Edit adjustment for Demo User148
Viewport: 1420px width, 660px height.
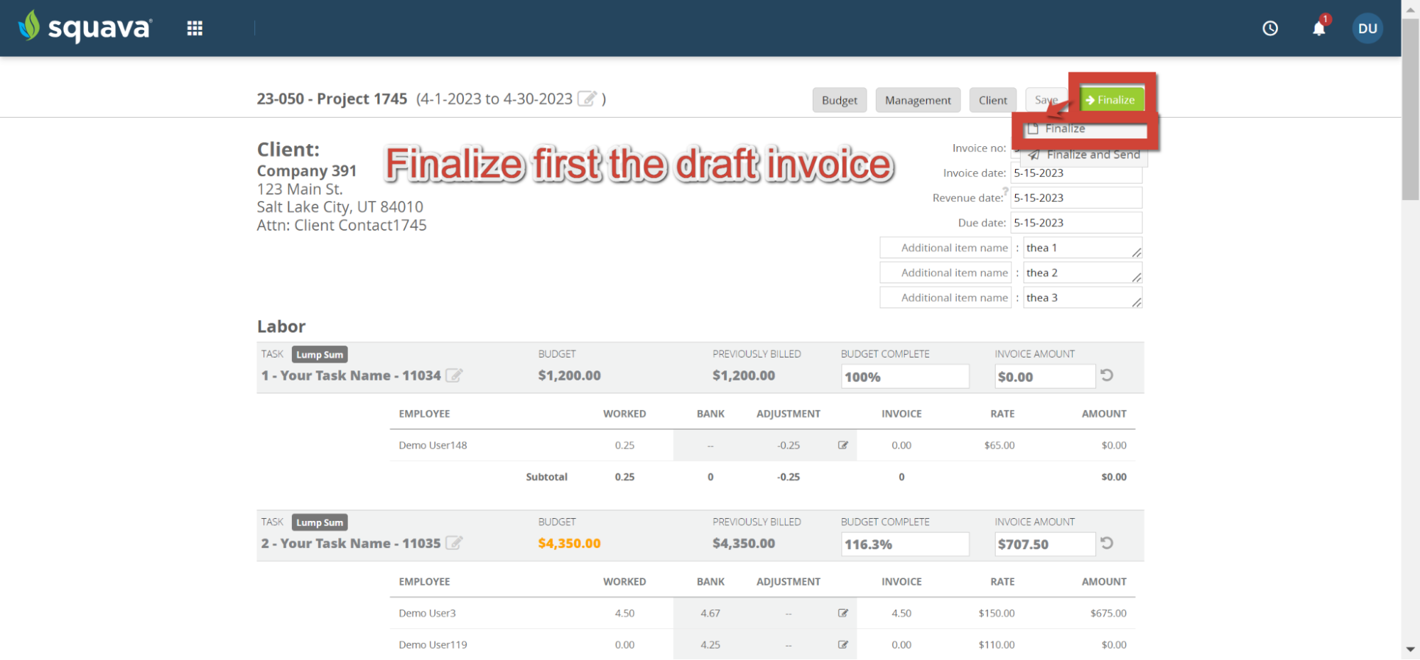pos(843,445)
